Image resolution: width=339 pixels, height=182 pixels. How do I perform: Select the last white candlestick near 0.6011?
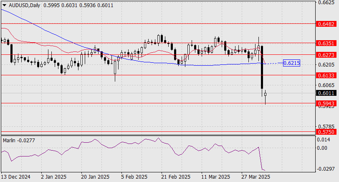tap(265, 97)
